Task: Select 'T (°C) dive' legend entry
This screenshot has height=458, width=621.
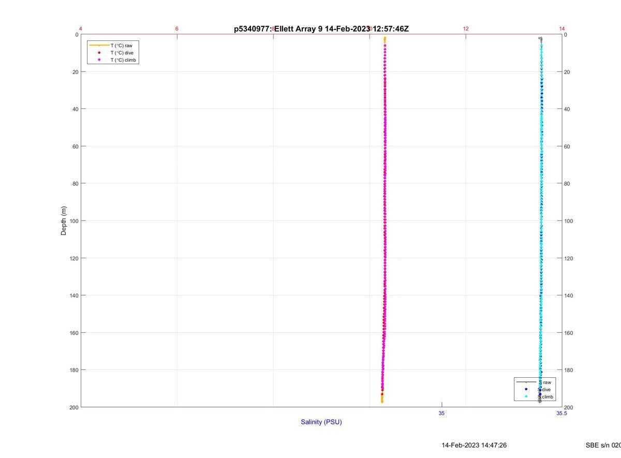Action: (x=122, y=53)
